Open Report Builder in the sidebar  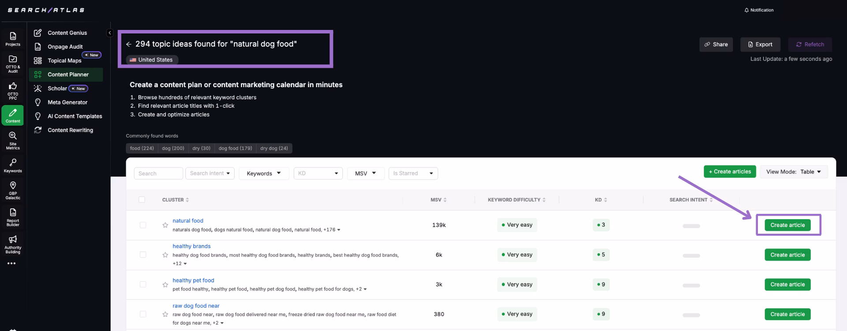tap(13, 217)
